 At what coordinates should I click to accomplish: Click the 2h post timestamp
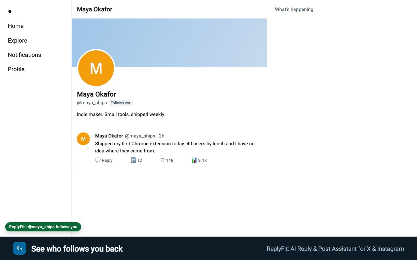tap(162, 136)
